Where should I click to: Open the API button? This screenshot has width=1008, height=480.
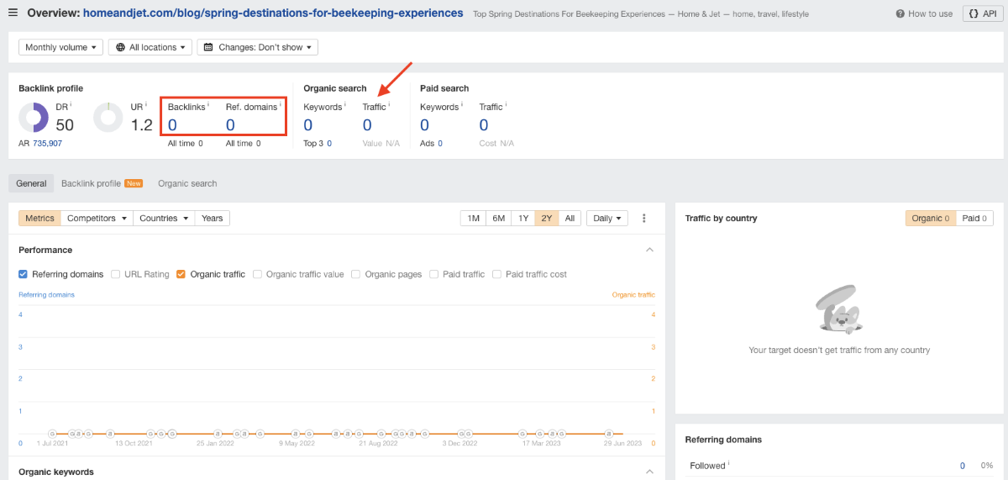[981, 13]
